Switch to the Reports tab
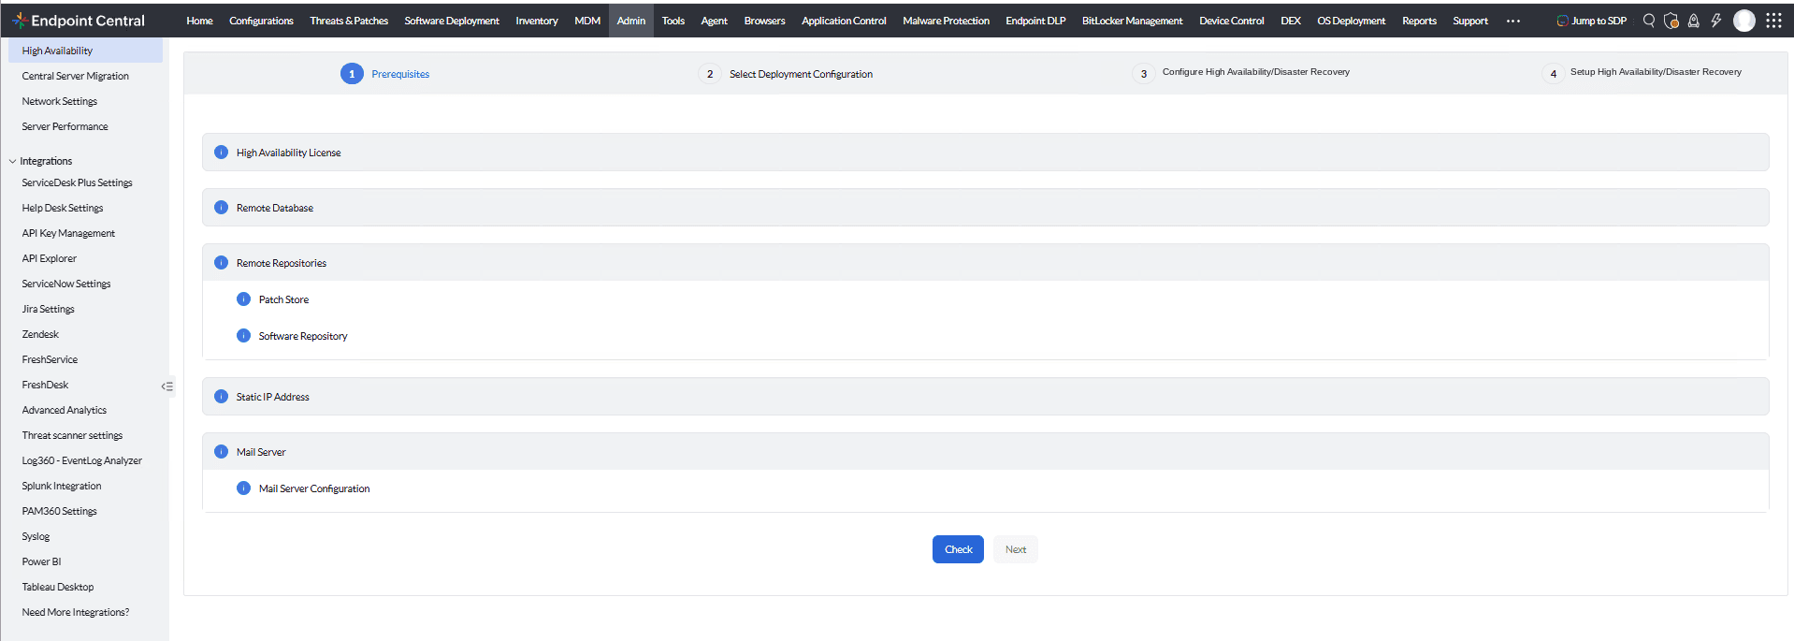Image resolution: width=1794 pixels, height=641 pixels. [x=1419, y=21]
